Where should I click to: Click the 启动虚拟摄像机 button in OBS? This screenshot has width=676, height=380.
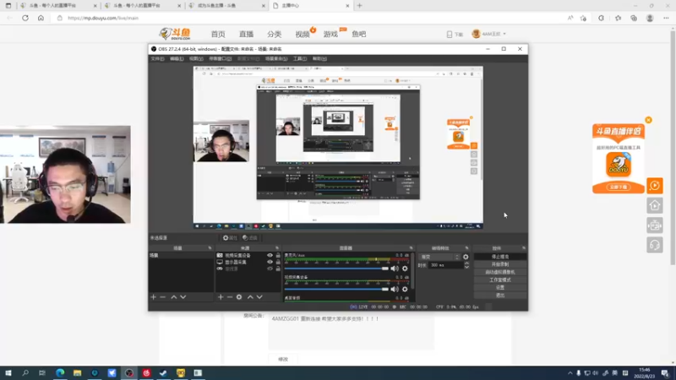(500, 272)
